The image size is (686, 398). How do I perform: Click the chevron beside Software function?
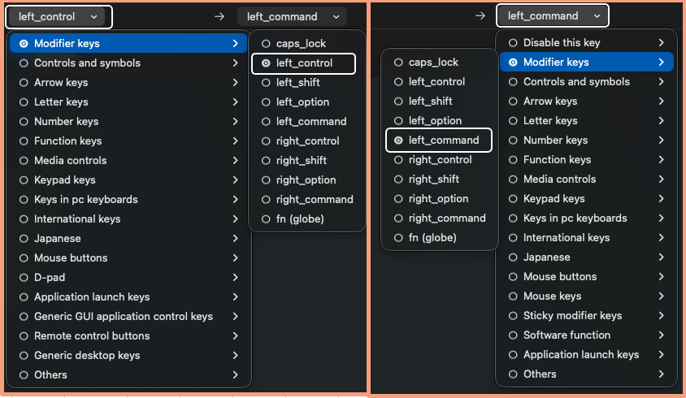[x=662, y=335]
